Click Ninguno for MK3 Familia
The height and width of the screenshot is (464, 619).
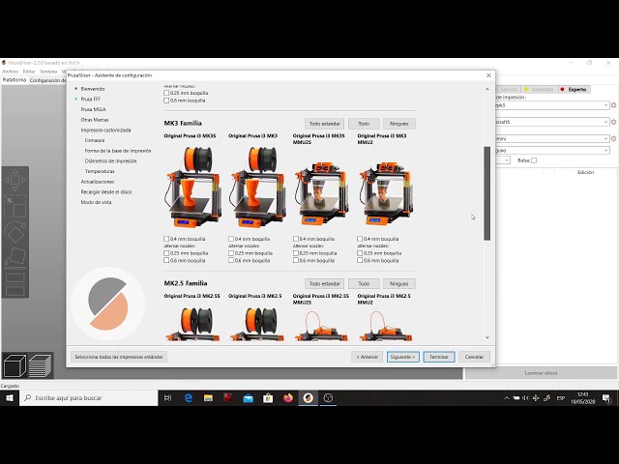click(399, 124)
